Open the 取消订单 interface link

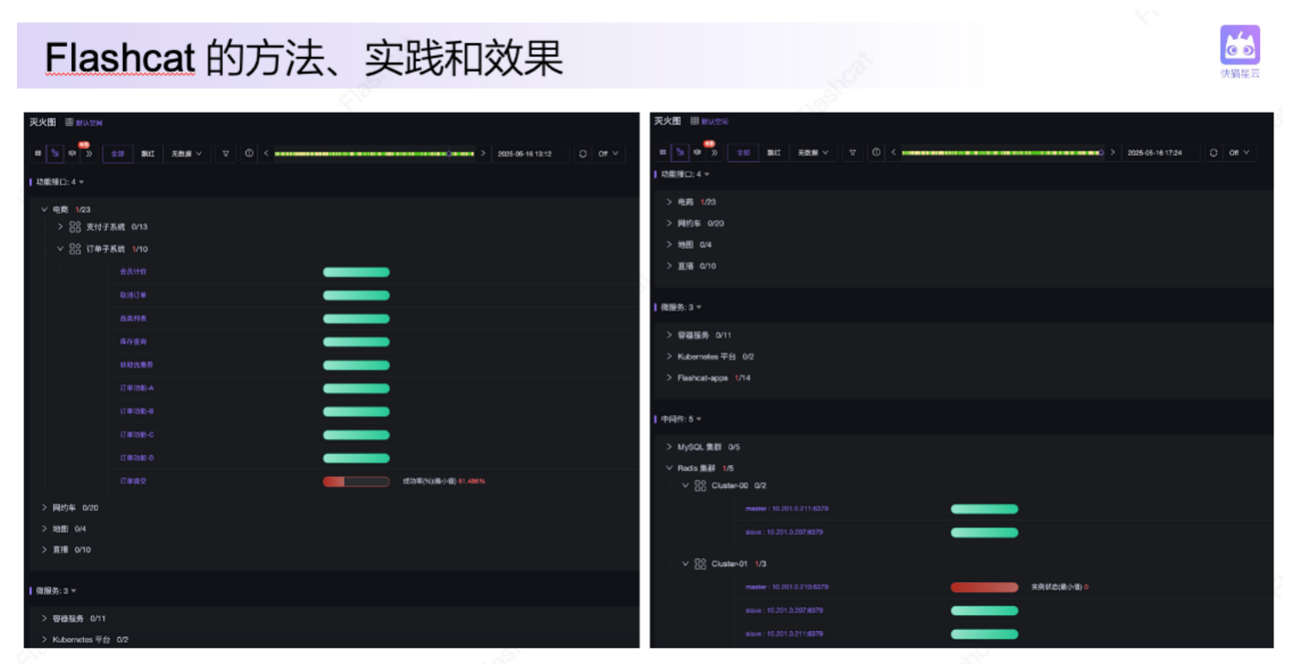(133, 295)
